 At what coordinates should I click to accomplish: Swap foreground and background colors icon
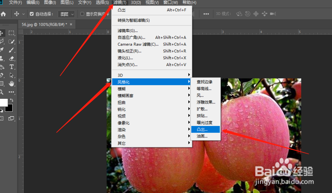click(12, 100)
